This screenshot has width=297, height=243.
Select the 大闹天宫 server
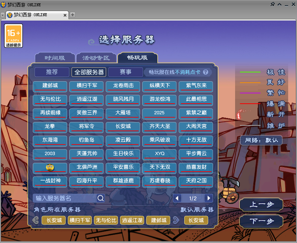click(196, 127)
